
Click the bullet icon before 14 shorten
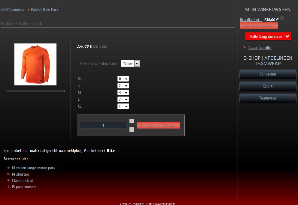[x=8, y=174]
